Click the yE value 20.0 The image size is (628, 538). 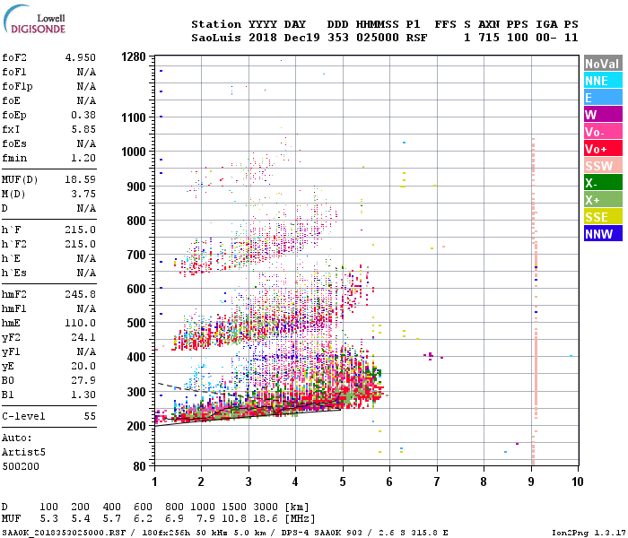pos(83,366)
